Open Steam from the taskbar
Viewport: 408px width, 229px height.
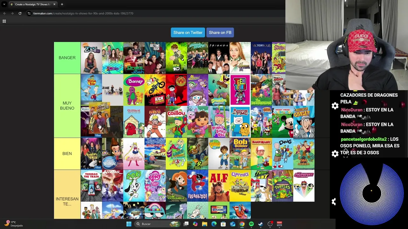tap(260, 224)
